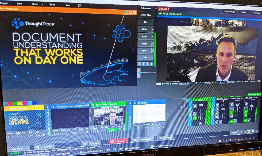Open the Stream settings gear icon
The width and height of the screenshot is (262, 156).
pos(113,141)
